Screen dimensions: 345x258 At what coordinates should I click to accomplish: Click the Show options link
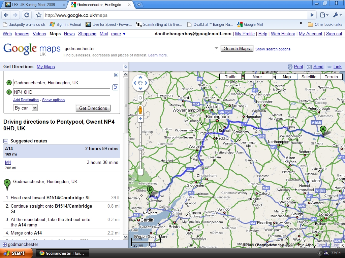coord(54,100)
